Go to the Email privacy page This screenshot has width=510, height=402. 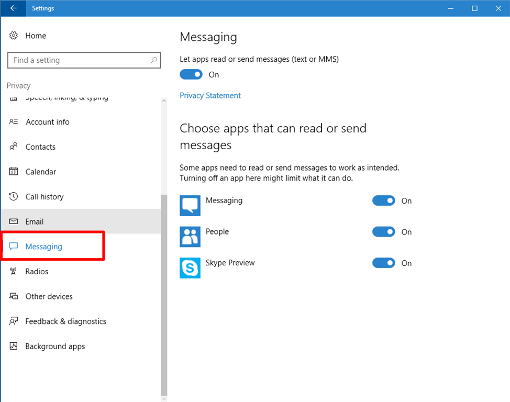[x=81, y=221]
